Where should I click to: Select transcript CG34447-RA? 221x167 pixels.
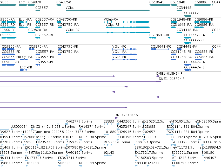(187, 38)
